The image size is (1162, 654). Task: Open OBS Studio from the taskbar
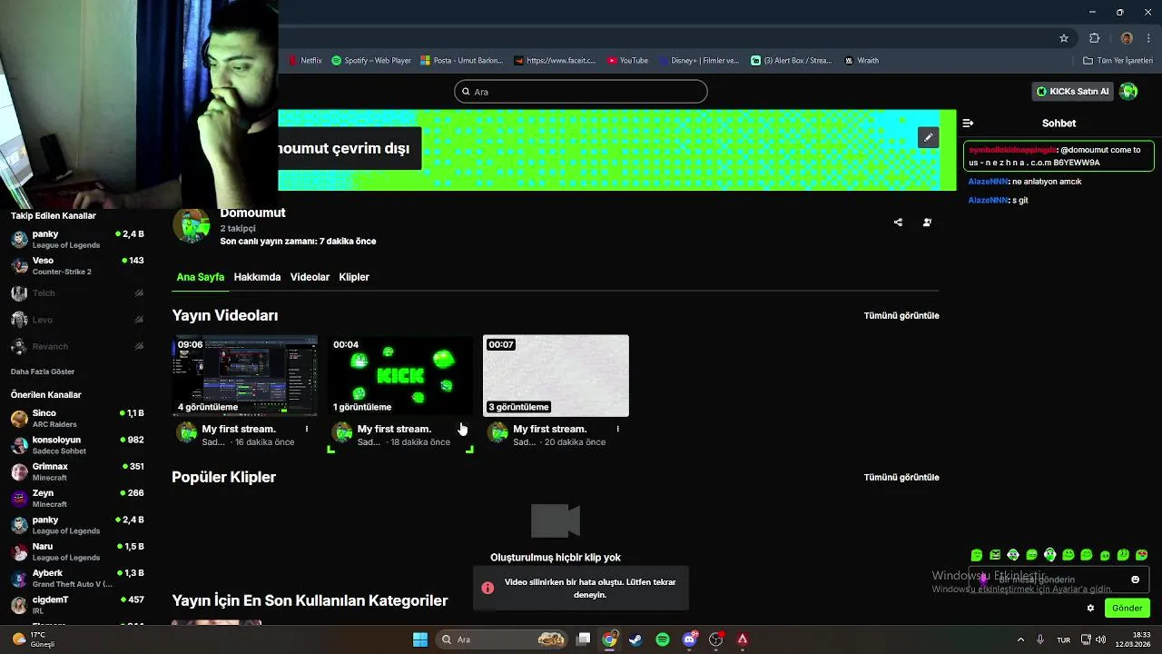point(716,639)
